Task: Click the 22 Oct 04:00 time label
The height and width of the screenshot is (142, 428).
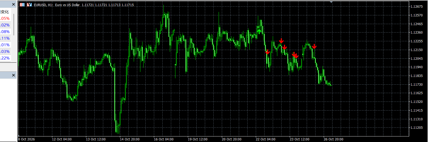Action: pos(266,139)
